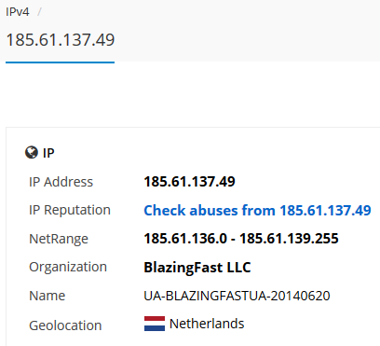Click the Geolocation field label

point(65,325)
